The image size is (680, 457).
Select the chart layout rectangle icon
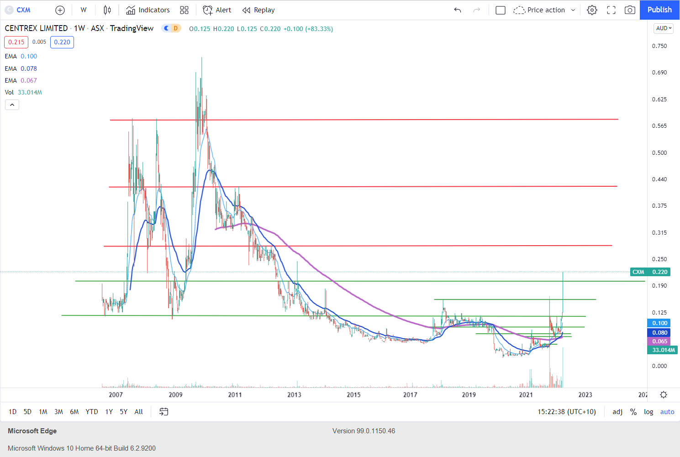[x=501, y=10]
